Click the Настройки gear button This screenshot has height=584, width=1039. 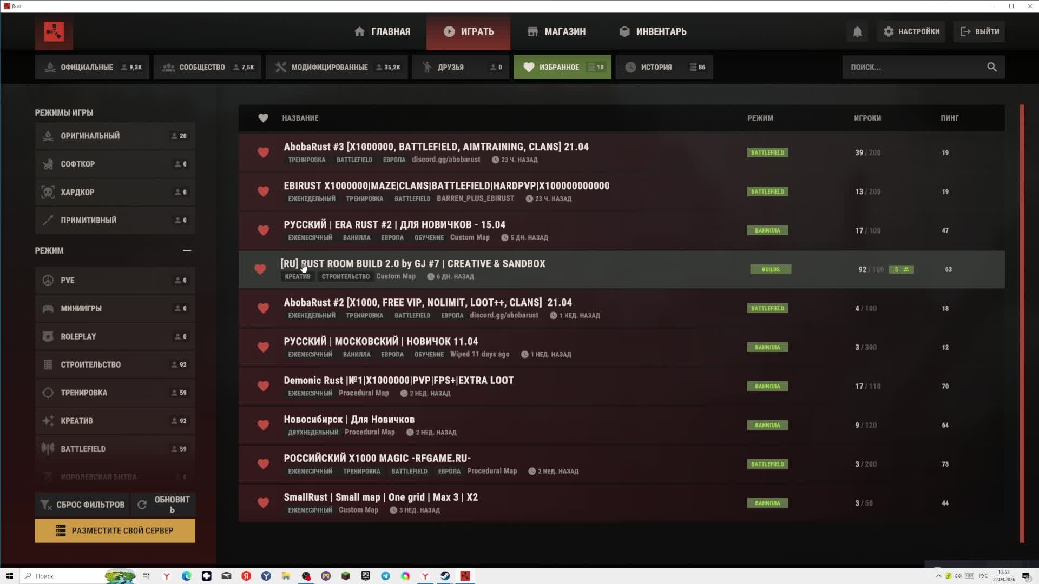tap(911, 31)
